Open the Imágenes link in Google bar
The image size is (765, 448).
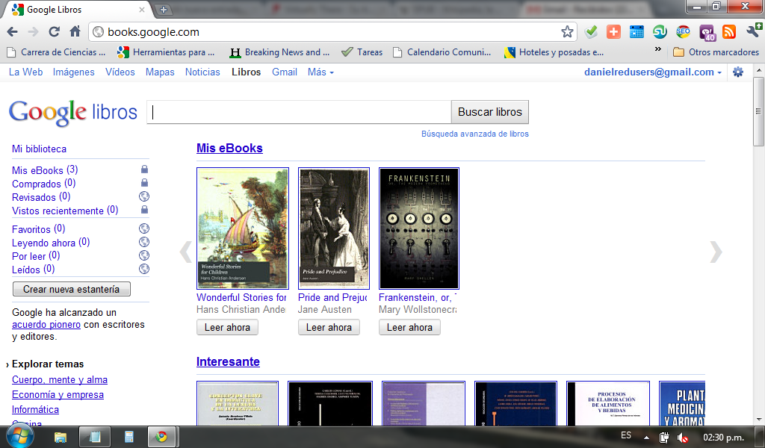coord(74,72)
